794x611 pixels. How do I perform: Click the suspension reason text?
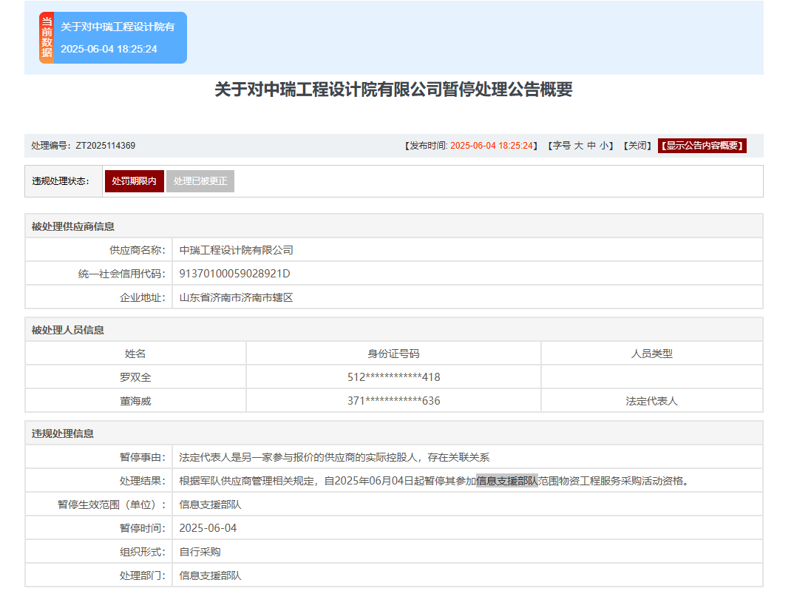[334, 457]
